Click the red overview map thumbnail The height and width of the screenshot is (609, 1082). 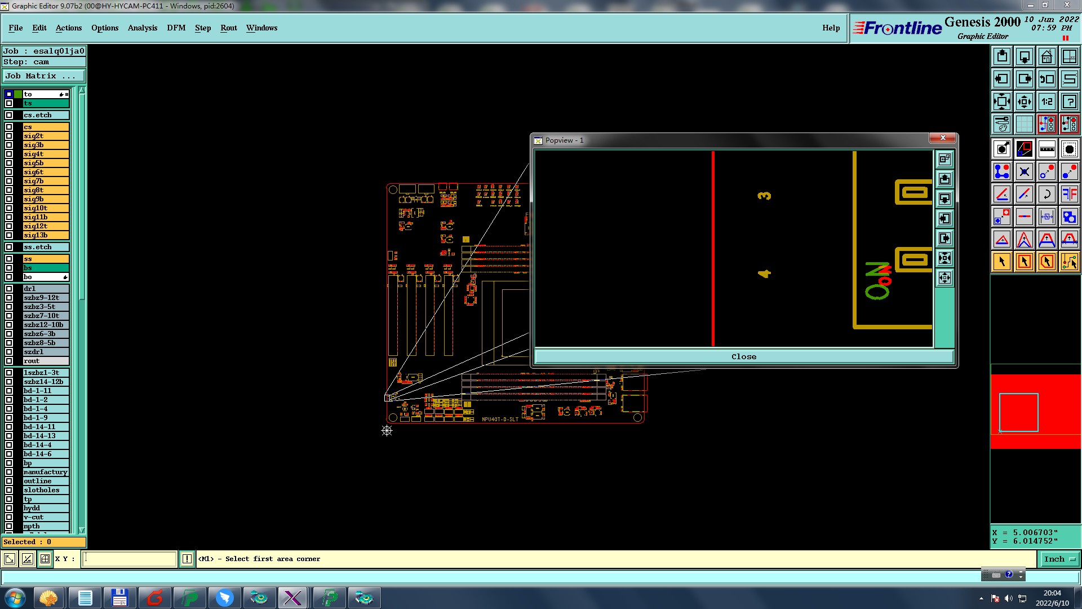point(1035,412)
